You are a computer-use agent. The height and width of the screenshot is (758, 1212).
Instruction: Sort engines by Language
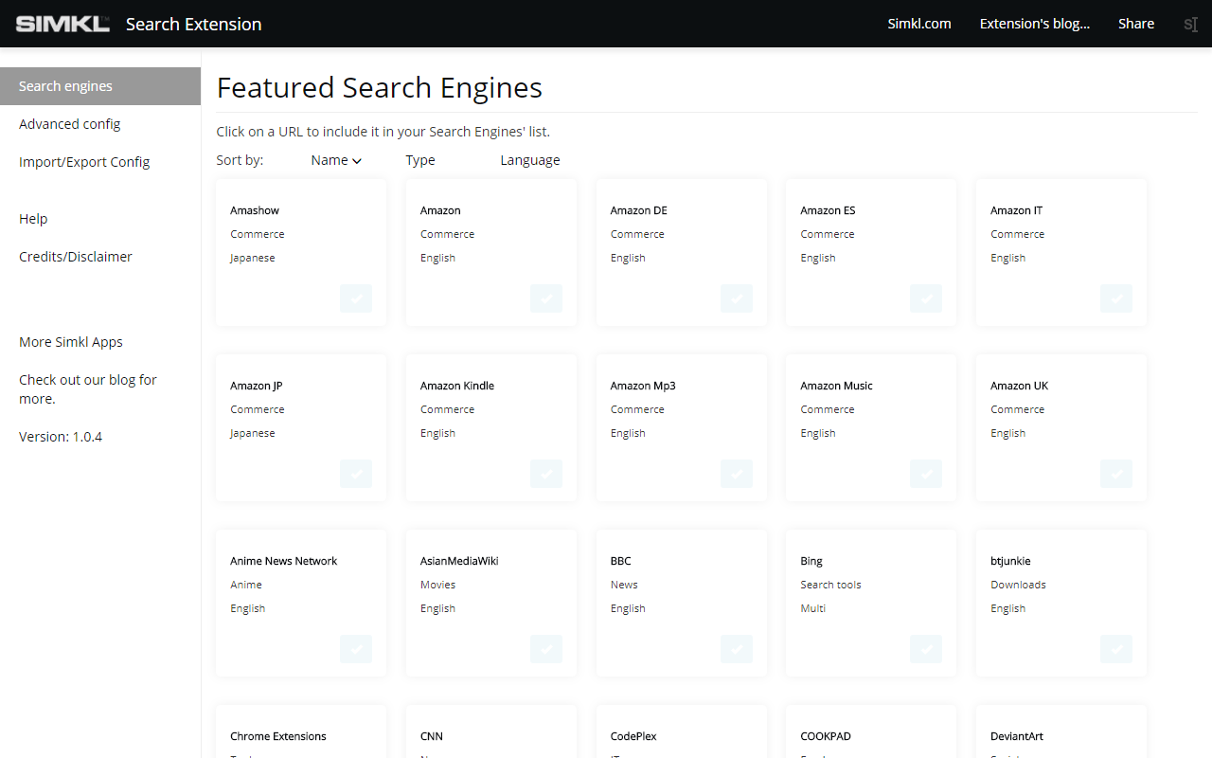530,160
